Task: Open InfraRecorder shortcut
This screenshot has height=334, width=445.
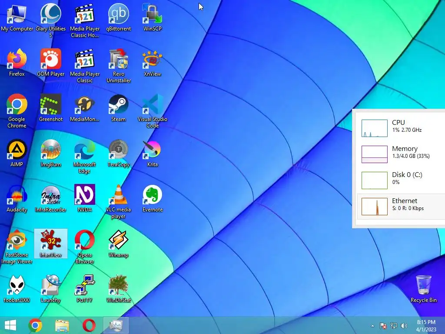Action: (x=50, y=198)
